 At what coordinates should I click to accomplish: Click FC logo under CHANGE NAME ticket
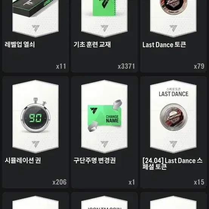104,144
